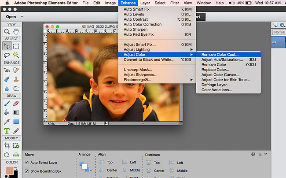
Task: Distribute Top in Distribute section
Action: (x=154, y=163)
